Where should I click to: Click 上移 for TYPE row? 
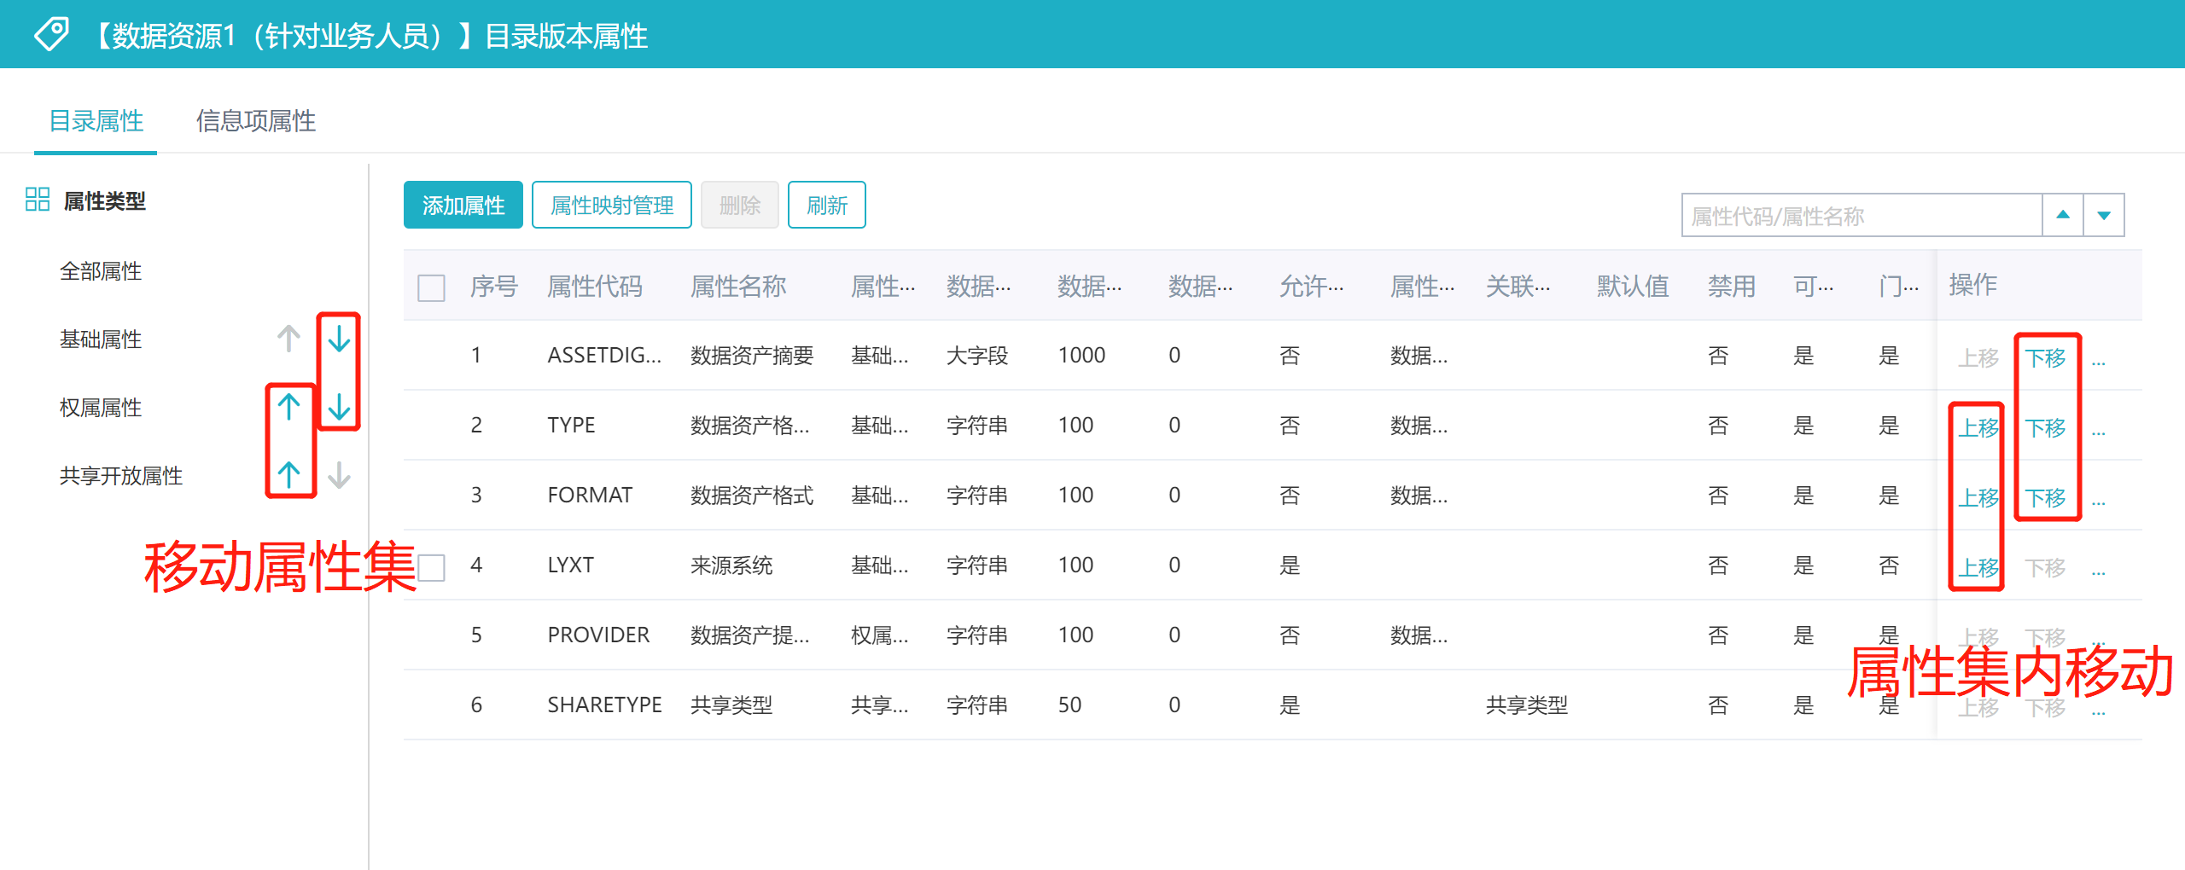click(x=1978, y=427)
